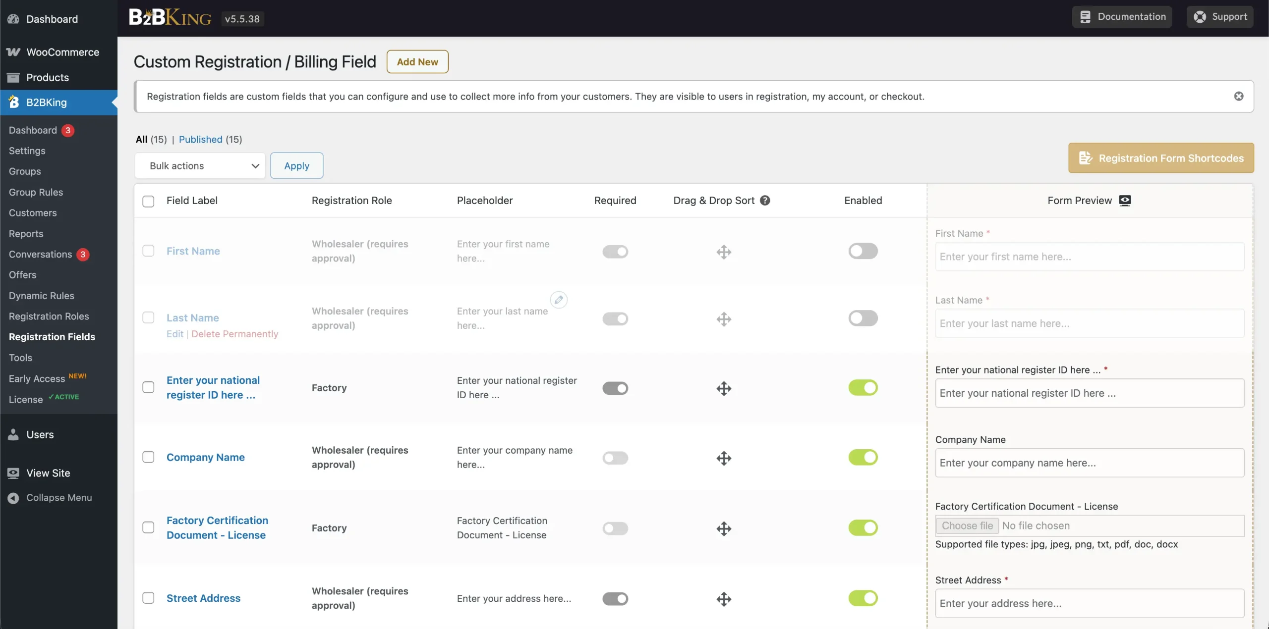Disable the Company Name enabled toggle
Viewport: 1269px width, 629px height.
tap(863, 457)
